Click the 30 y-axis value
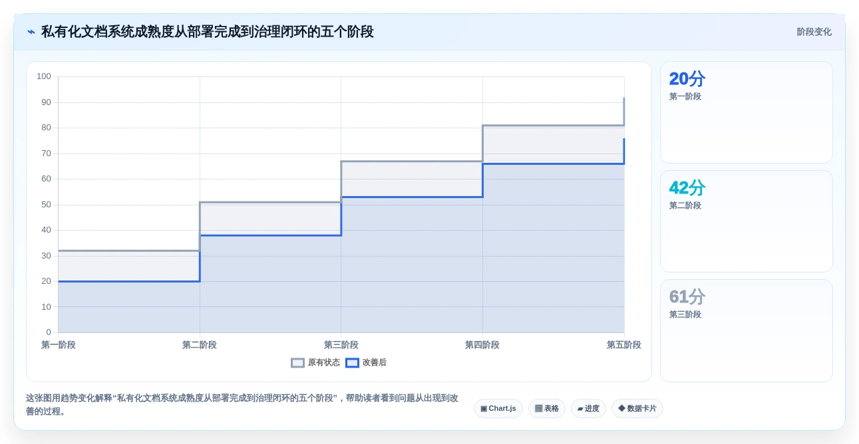 [46, 256]
